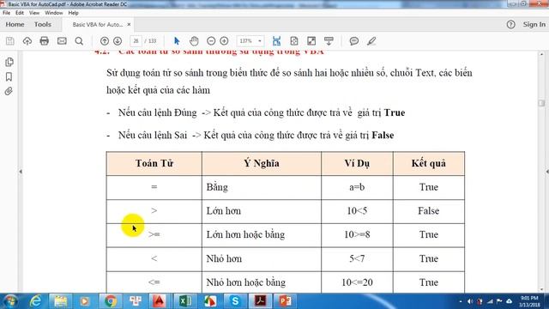Go to previous page arrow icon
Screen dimensions: 549x309
[x=105, y=41]
